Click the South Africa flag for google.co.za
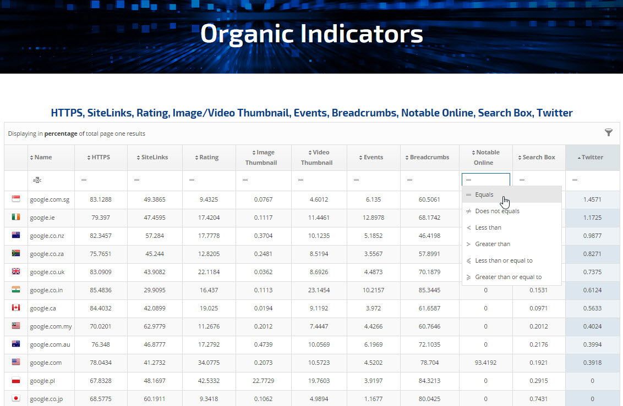This screenshot has width=623, height=406. (16, 254)
